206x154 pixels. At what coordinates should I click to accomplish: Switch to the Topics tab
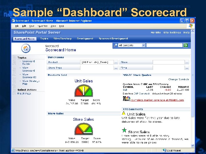44,38
